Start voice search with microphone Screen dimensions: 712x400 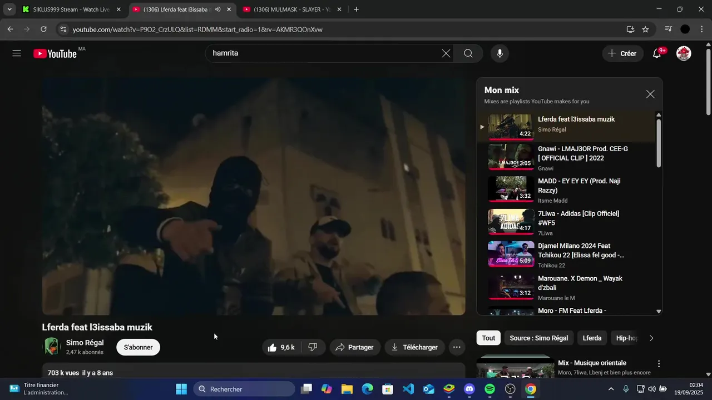(x=500, y=53)
